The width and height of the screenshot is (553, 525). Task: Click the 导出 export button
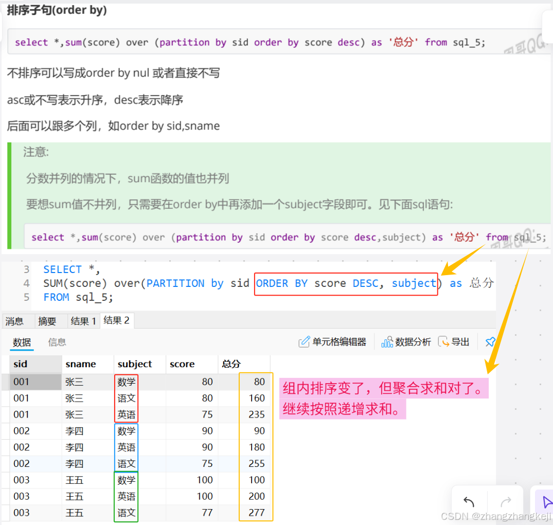(x=453, y=341)
